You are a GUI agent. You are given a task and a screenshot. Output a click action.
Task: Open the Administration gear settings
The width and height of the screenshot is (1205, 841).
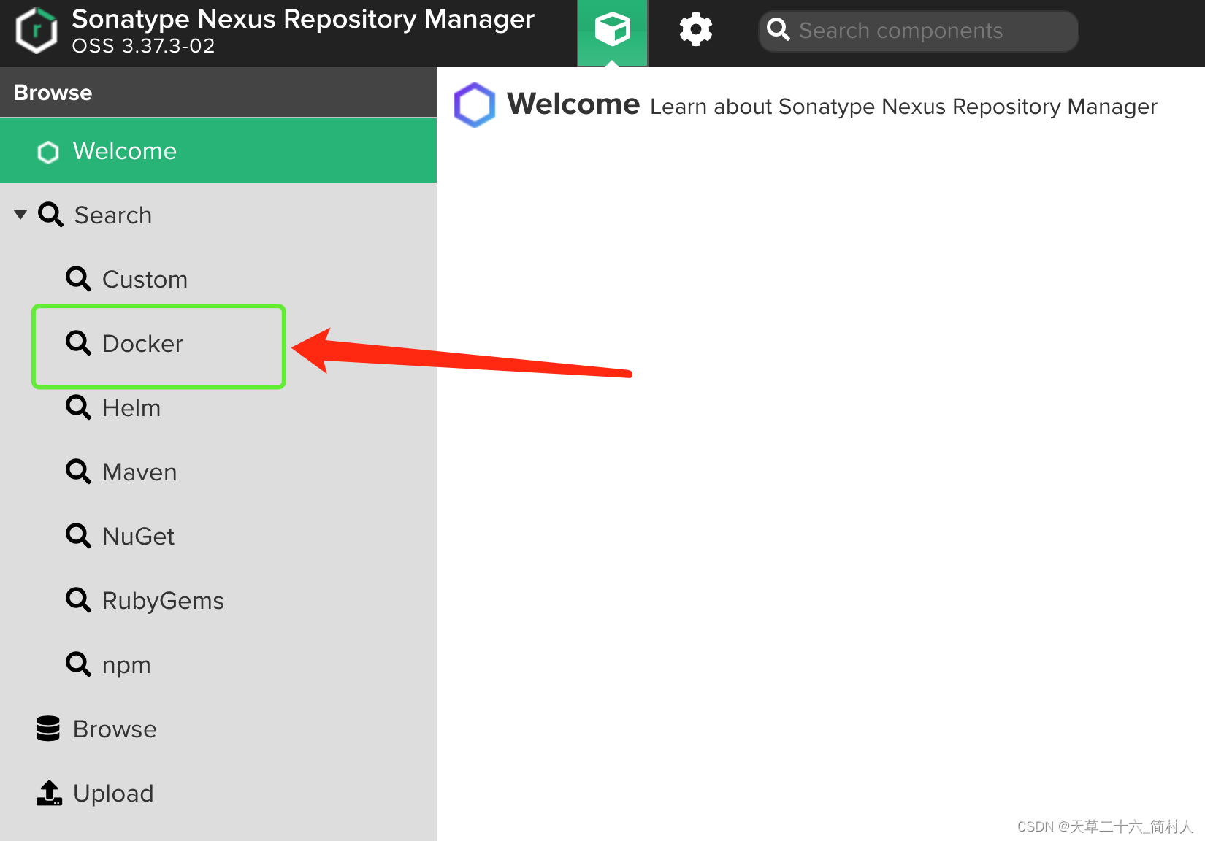point(695,31)
